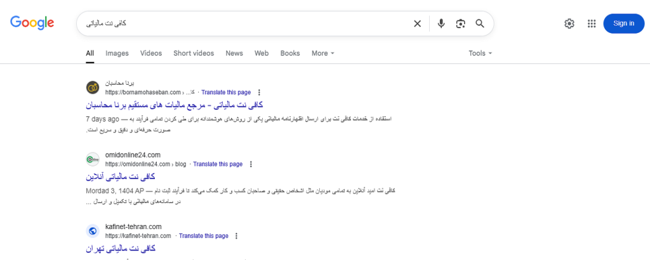
Task: Click the https://kafinet-tehran.com URL text
Action: click(x=138, y=236)
